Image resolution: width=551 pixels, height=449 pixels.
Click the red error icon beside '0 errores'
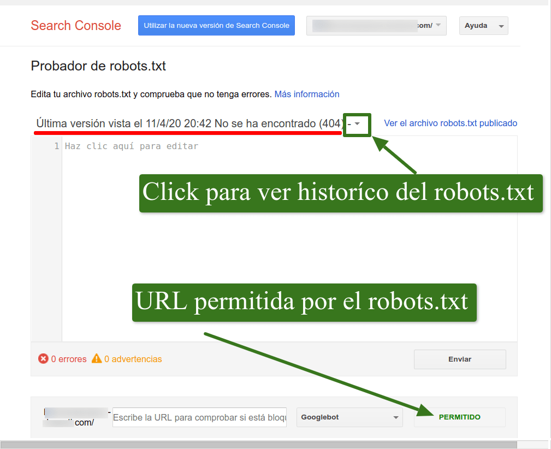tap(43, 359)
